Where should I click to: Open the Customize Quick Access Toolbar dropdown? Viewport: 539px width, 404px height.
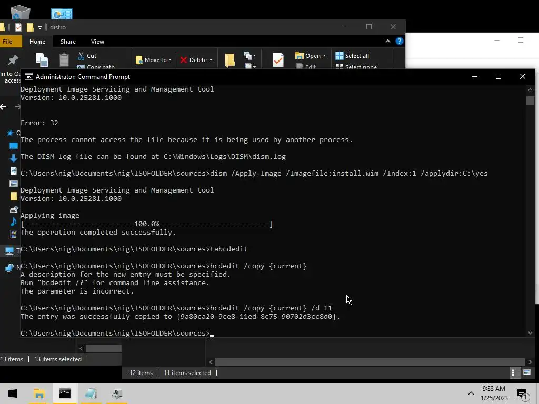[x=39, y=27]
